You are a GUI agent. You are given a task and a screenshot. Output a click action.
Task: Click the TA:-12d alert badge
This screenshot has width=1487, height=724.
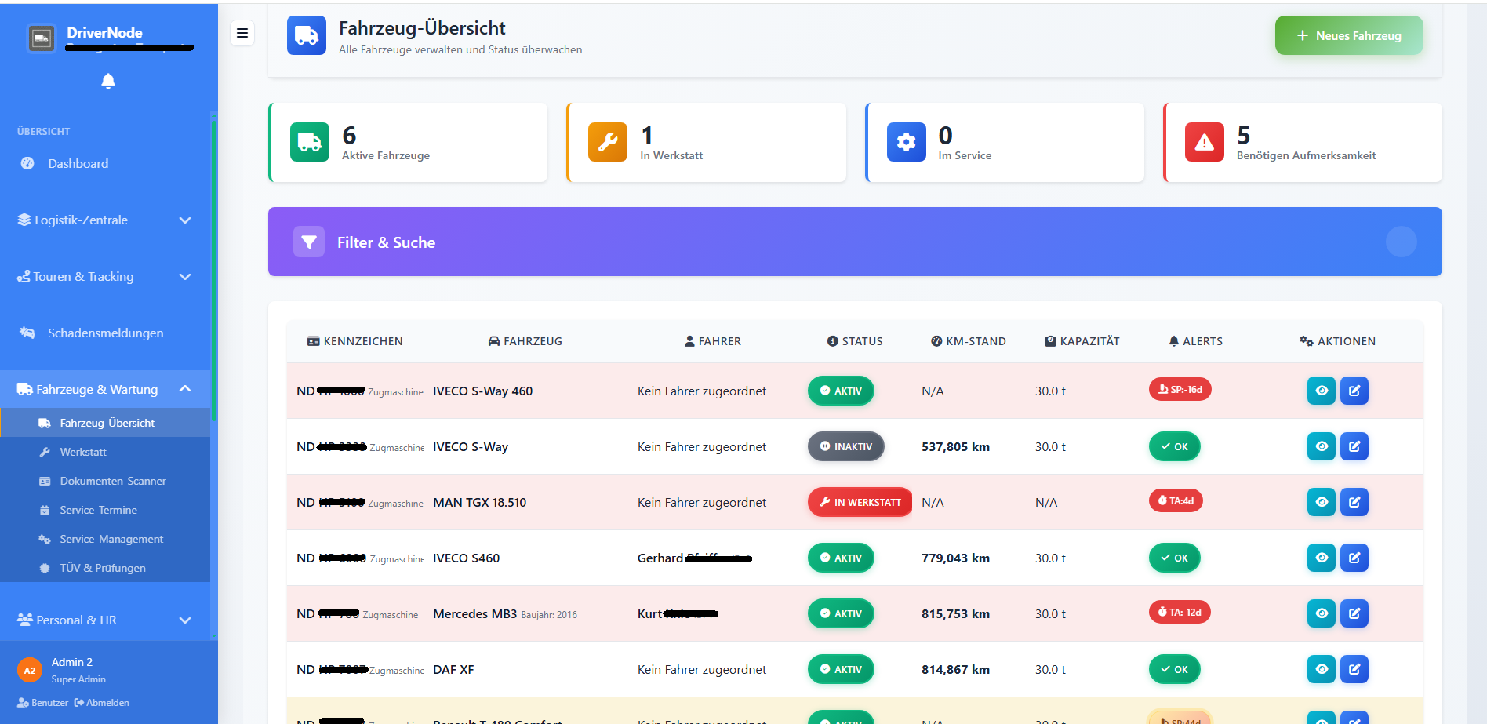pyautogui.click(x=1180, y=612)
